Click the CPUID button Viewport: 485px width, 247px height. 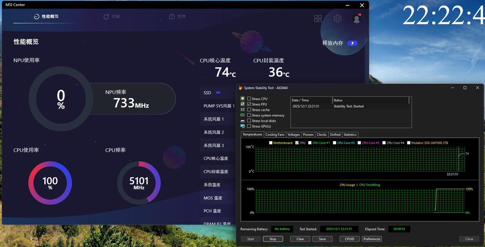[x=350, y=239]
